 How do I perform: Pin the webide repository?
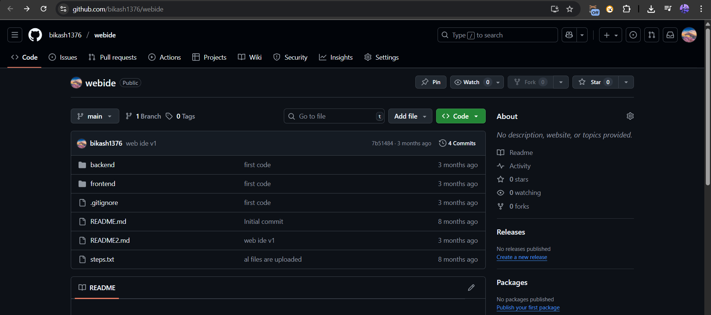(x=431, y=82)
